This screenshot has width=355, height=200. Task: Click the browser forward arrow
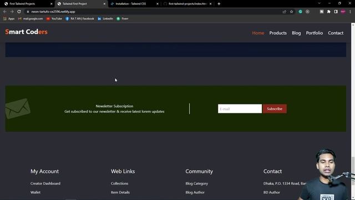tap(12, 12)
